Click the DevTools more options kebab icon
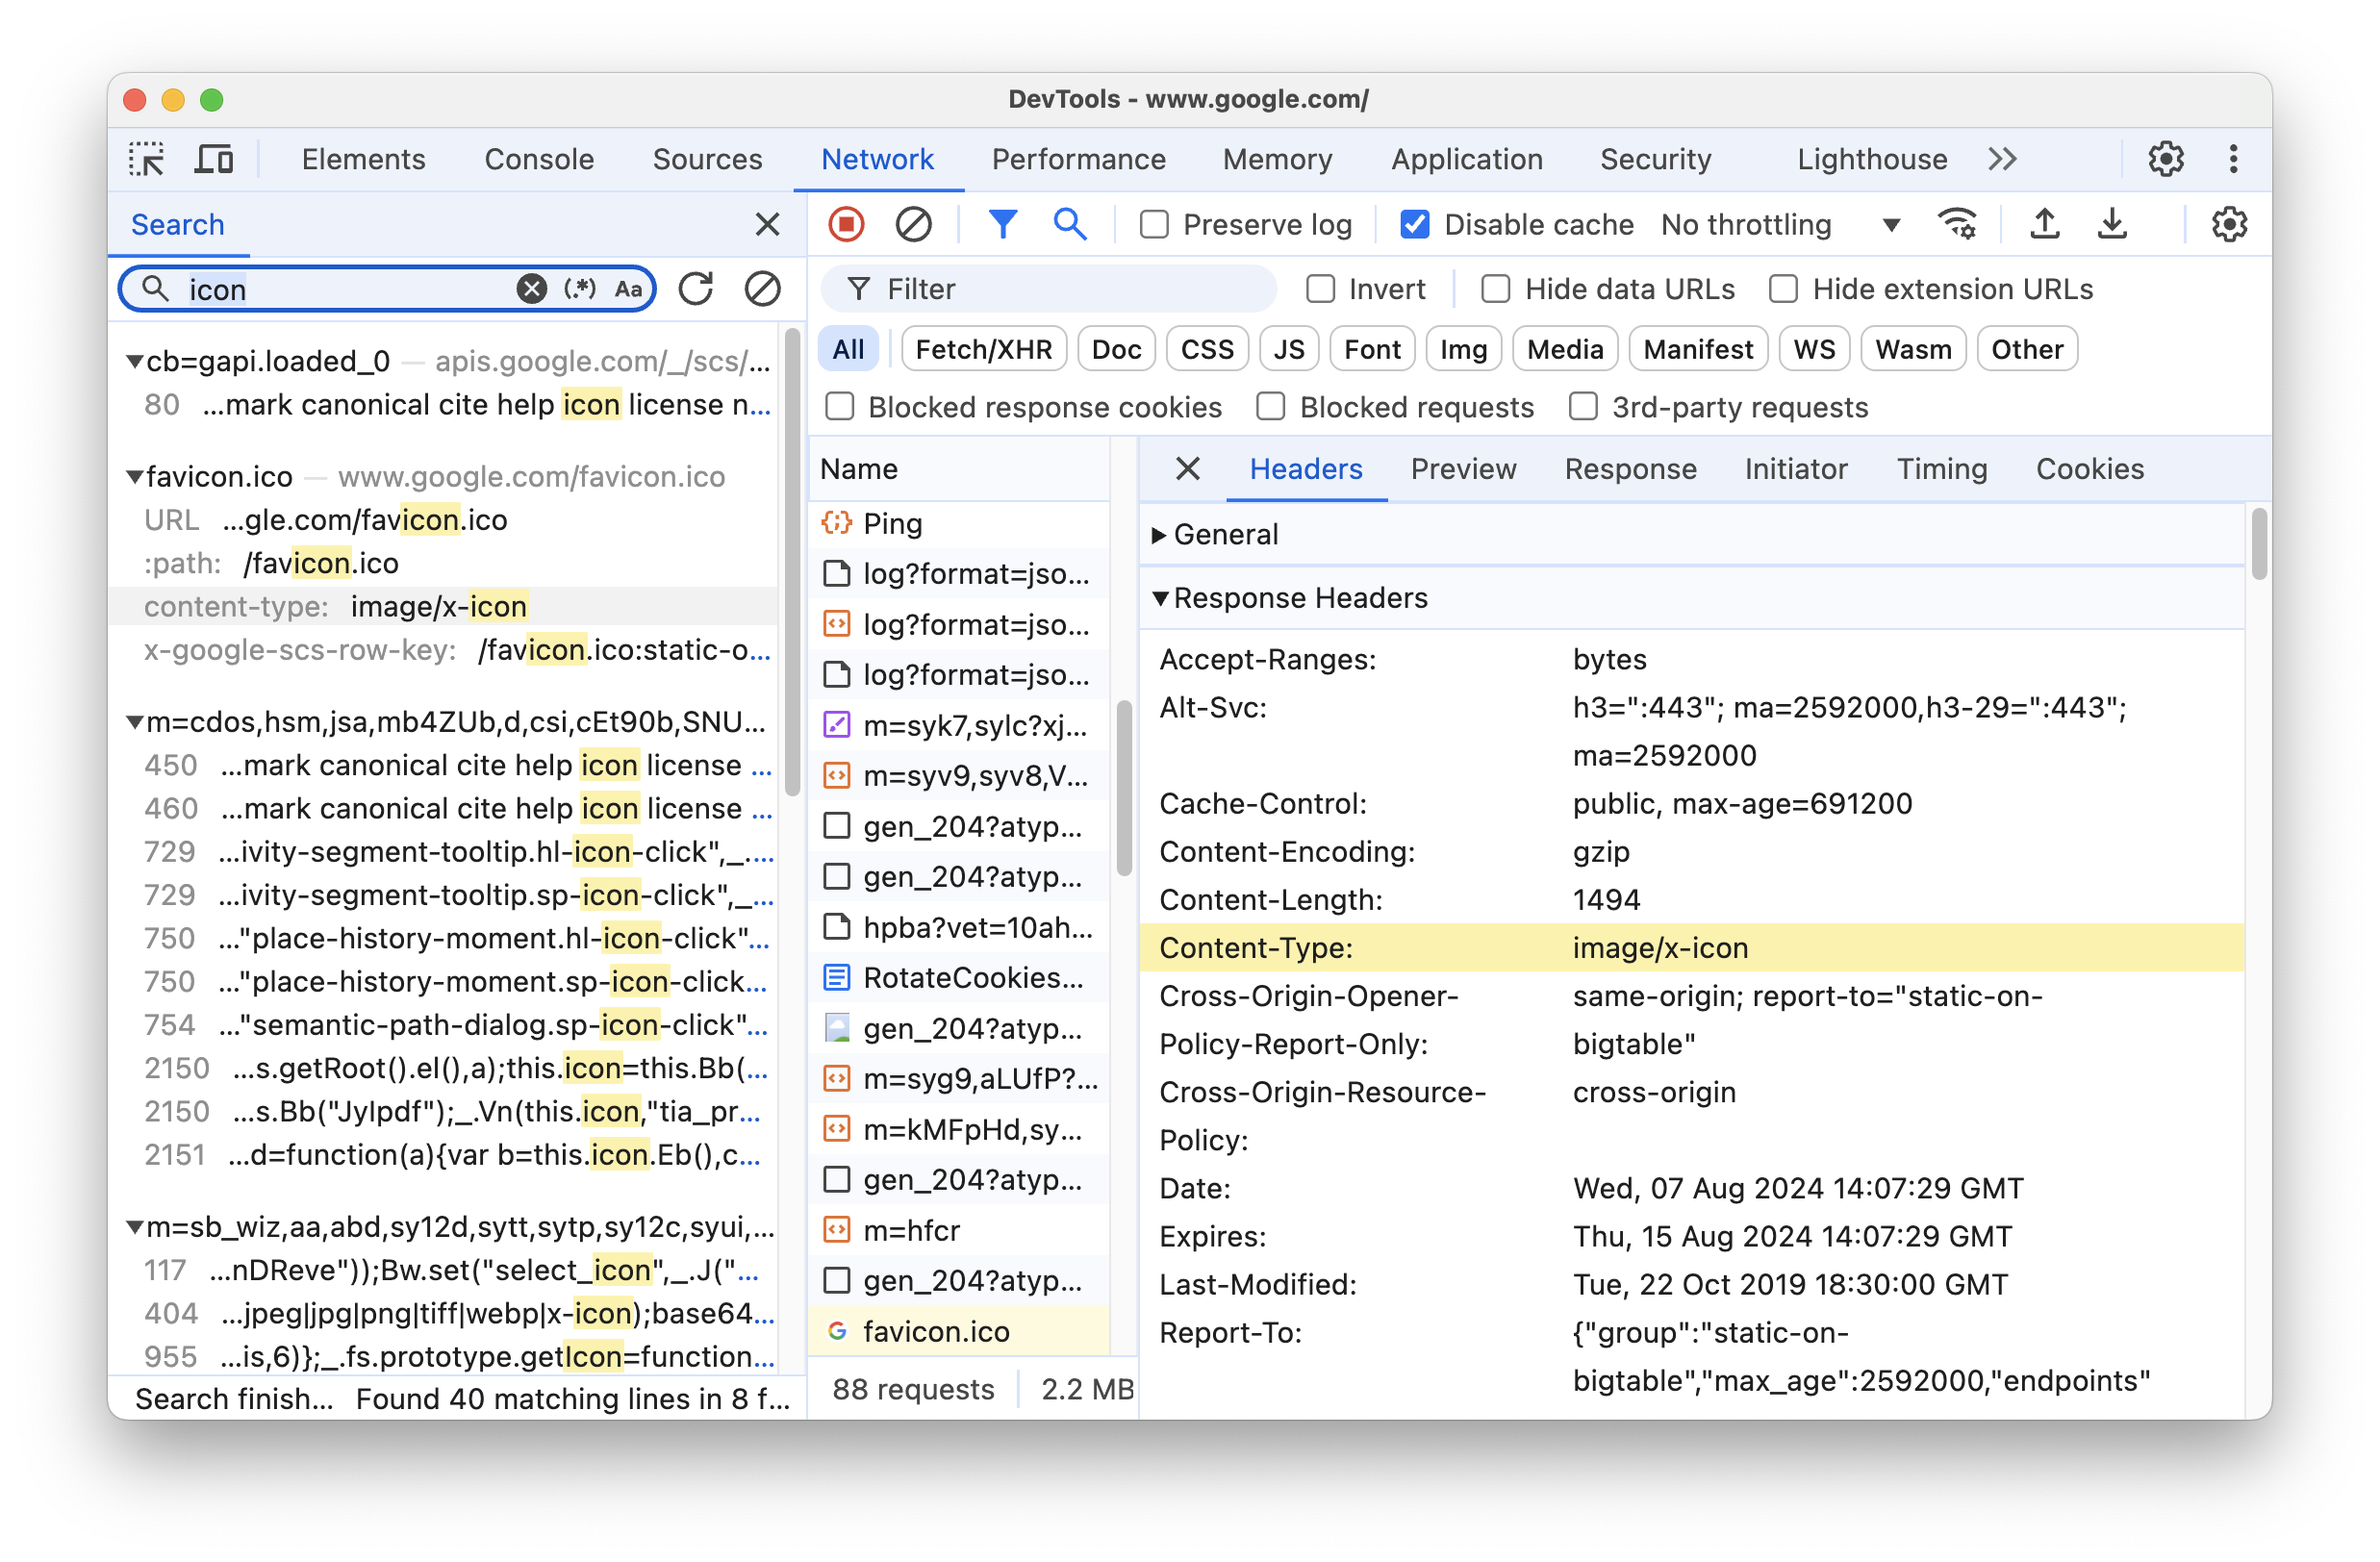 (2232, 157)
